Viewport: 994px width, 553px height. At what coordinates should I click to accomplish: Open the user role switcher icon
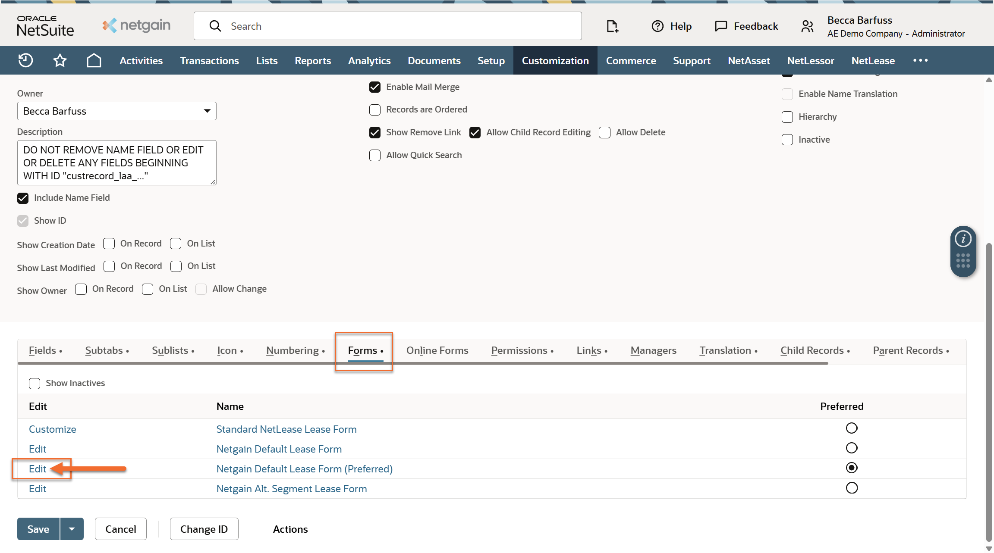pyautogui.click(x=807, y=26)
